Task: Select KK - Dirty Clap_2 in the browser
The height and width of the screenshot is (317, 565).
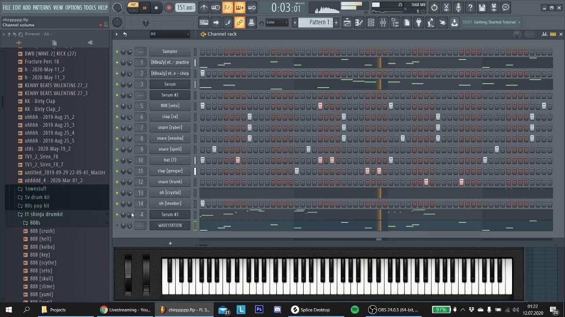Action: tap(42, 109)
